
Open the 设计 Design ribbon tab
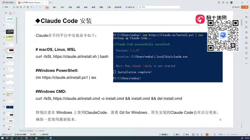click(x=62, y=7)
